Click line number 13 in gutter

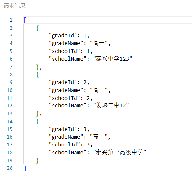[x=10, y=114]
